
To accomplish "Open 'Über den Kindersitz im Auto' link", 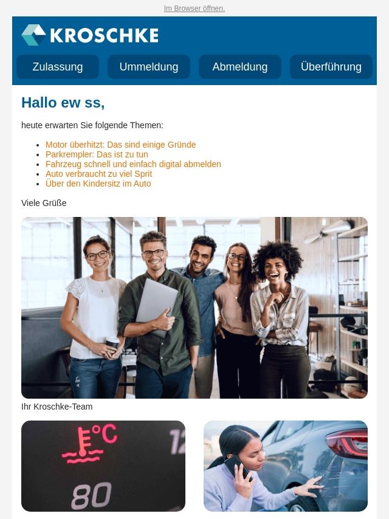I will (98, 184).
